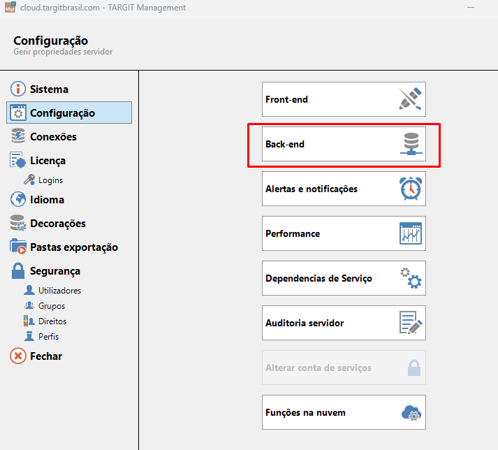The width and height of the screenshot is (498, 450).
Task: Click Fechar to close management
Action: [69, 356]
